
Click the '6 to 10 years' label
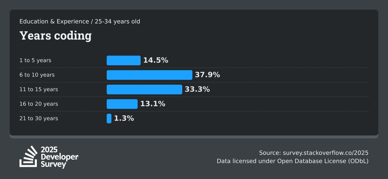pos(37,75)
